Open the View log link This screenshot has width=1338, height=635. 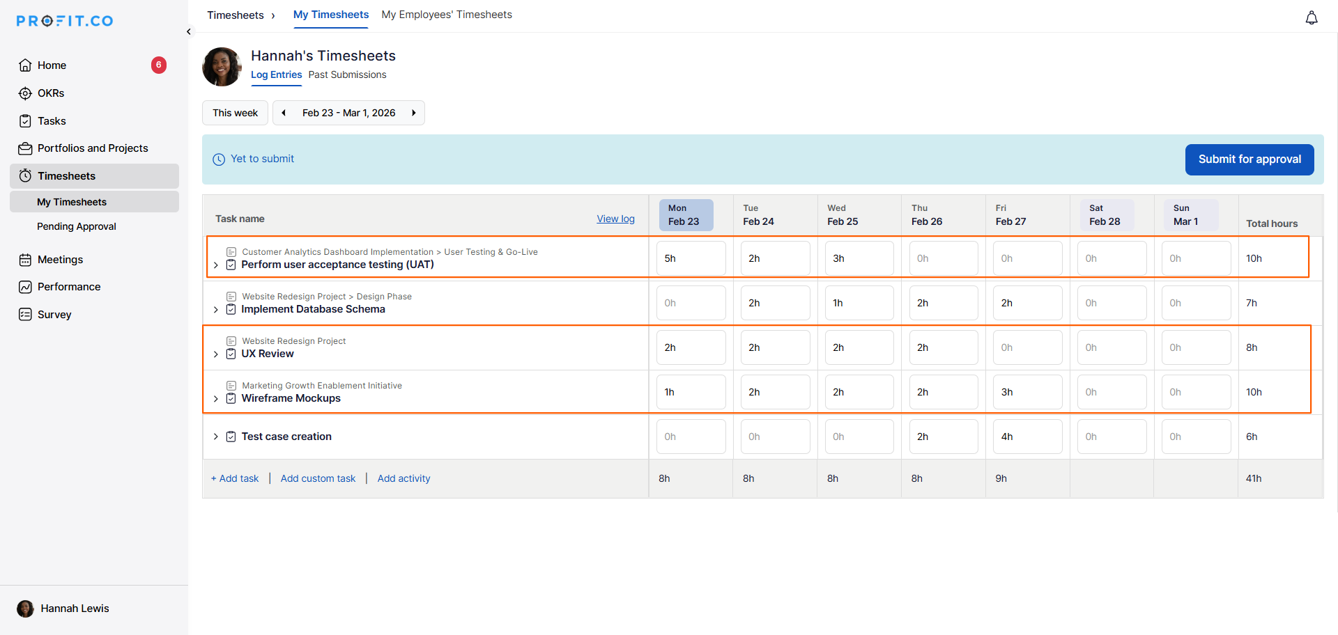point(615,219)
